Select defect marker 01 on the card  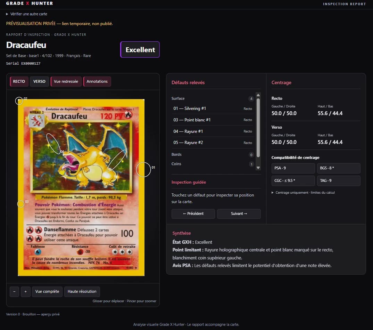tap(143, 169)
